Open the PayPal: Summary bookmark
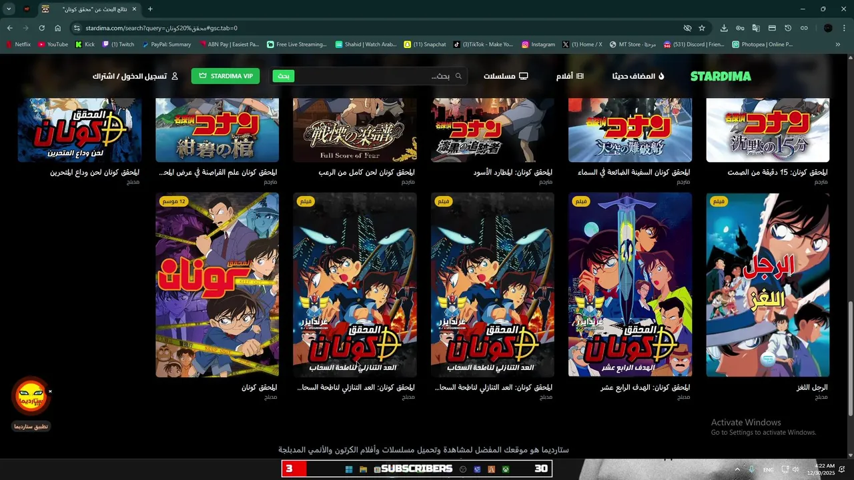Image resolution: width=854 pixels, height=480 pixels. click(166, 45)
